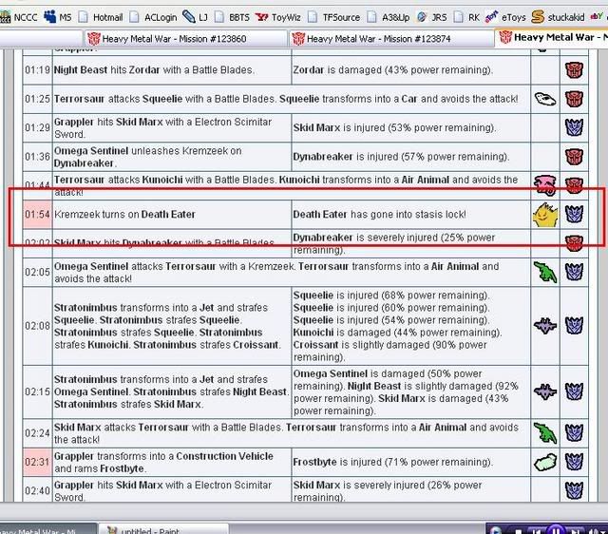Open untitled - Paint from the taskbar
The height and width of the screenshot is (534, 608).
[162, 529]
